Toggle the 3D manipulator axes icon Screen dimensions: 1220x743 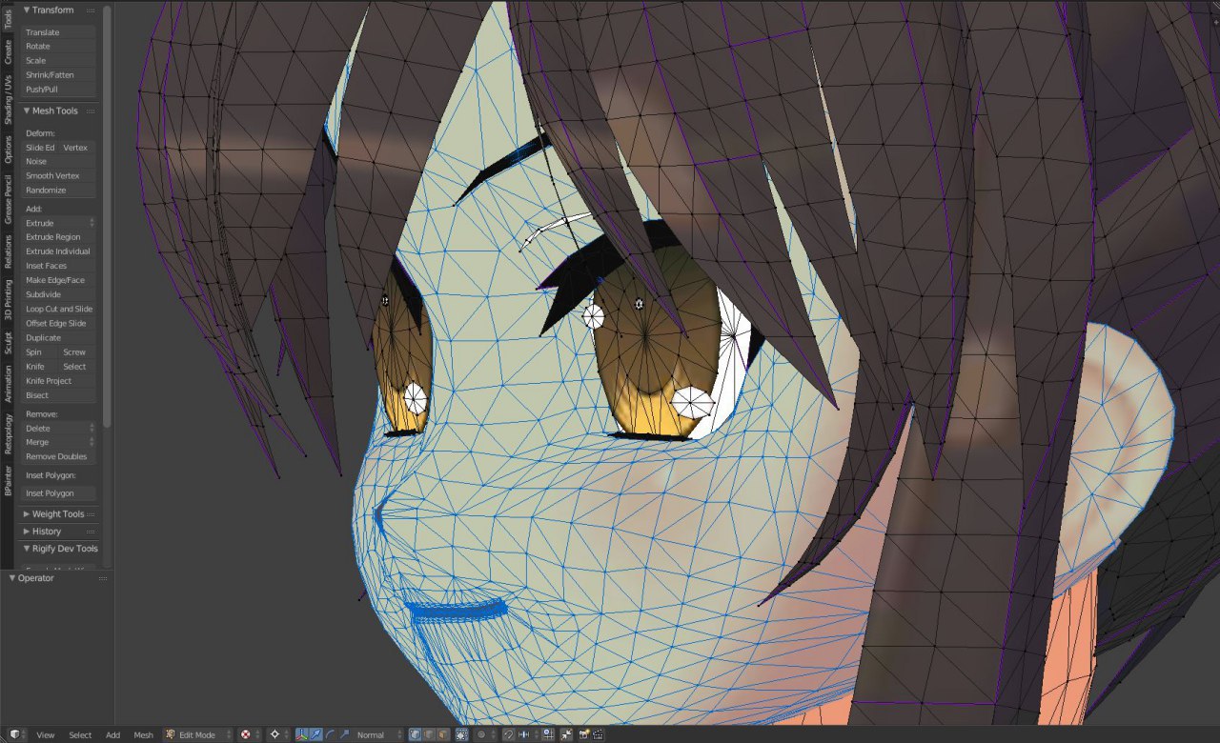(x=302, y=734)
